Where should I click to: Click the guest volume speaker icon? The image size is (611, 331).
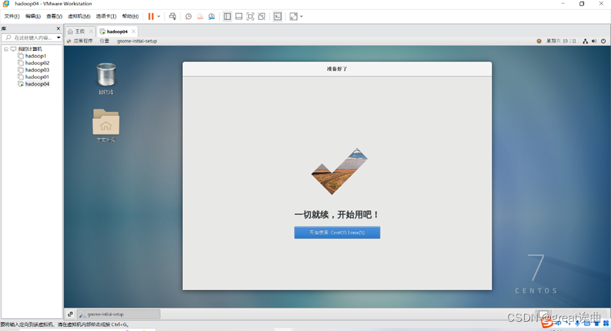pyautogui.click(x=594, y=41)
